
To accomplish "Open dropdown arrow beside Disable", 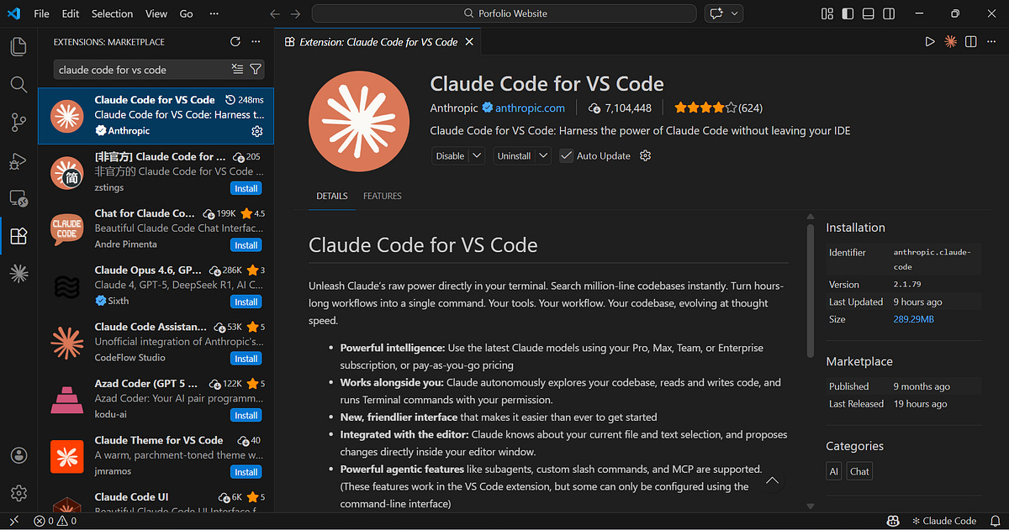I will click(x=477, y=155).
